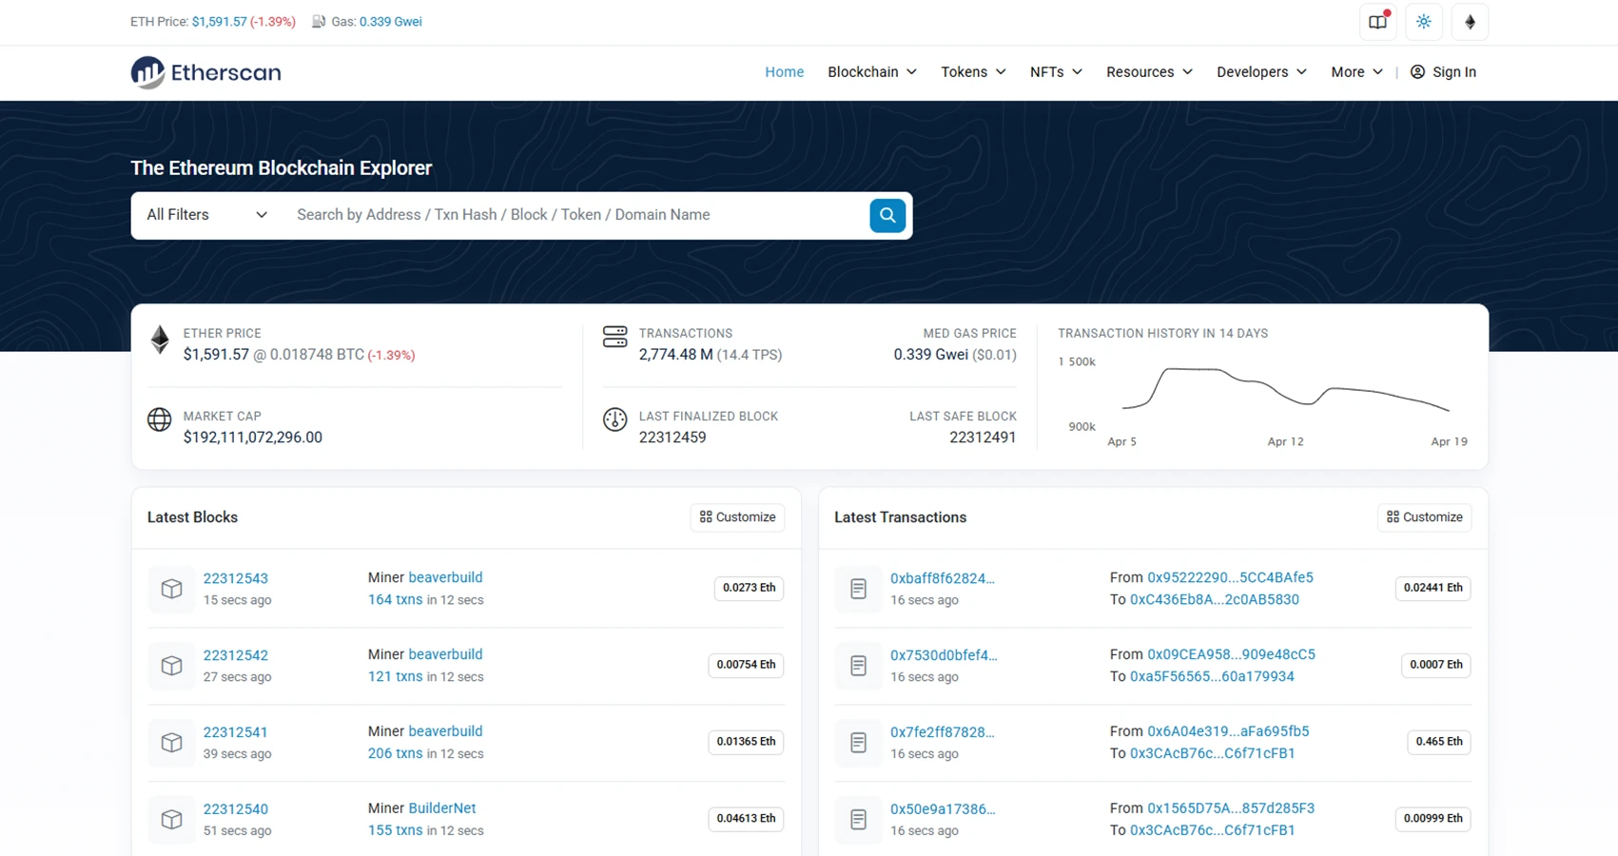
Task: Click market cap value $192,111,072,296.00
Action: point(253,438)
